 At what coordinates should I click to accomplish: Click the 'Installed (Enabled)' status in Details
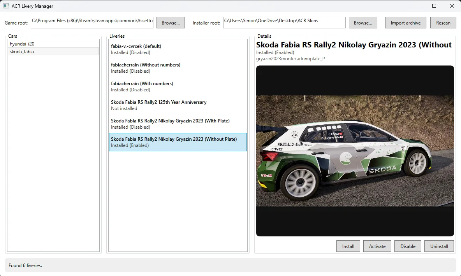click(275, 52)
